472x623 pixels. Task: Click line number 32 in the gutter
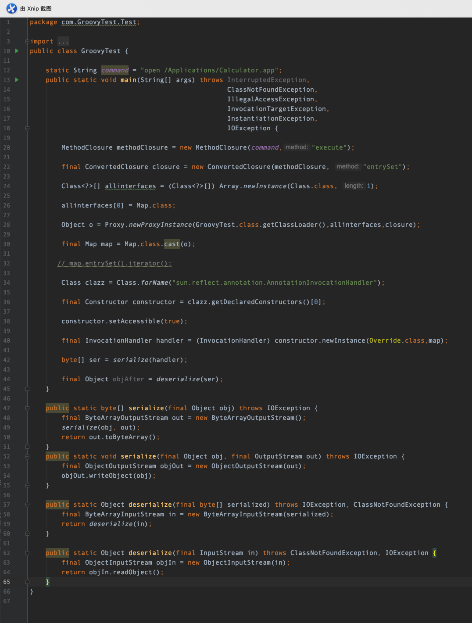(x=7, y=263)
